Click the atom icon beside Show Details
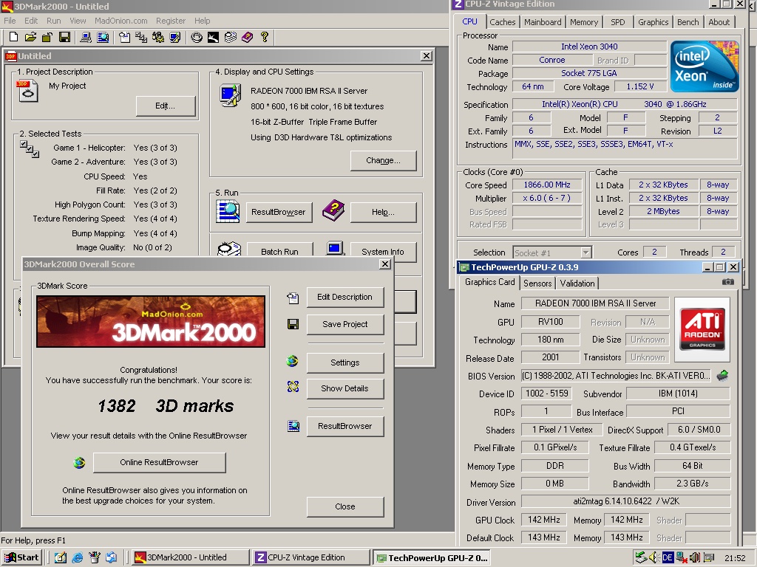Screen dimensions: 757x567 (293, 386)
